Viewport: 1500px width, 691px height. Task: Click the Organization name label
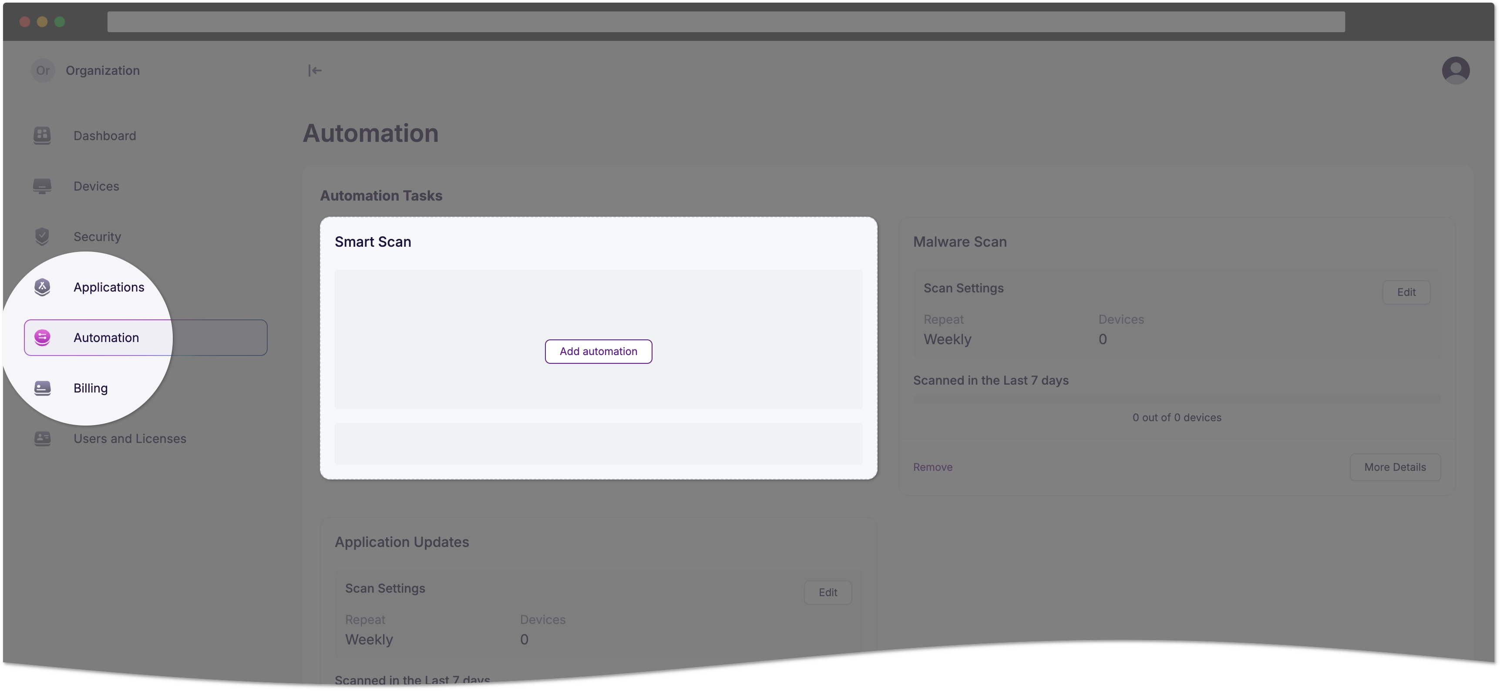102,70
